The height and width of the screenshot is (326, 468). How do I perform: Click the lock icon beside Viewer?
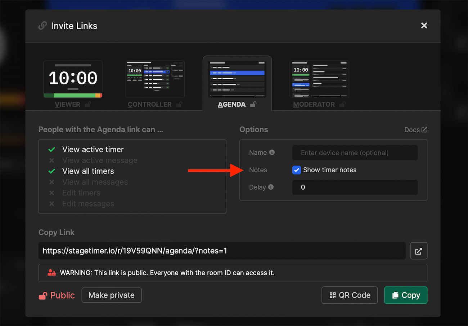(87, 105)
